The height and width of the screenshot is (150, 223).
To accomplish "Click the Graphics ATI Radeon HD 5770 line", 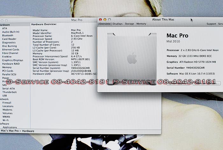I will tap(191, 62).
